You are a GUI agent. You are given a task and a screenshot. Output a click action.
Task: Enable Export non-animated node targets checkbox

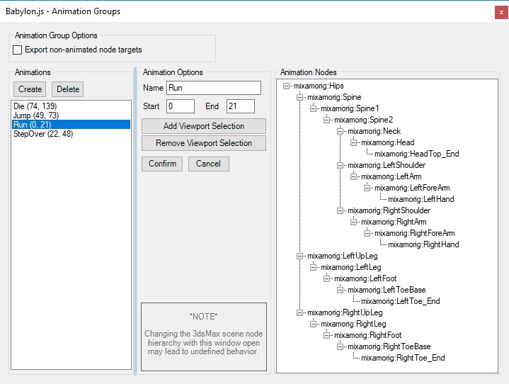18,50
